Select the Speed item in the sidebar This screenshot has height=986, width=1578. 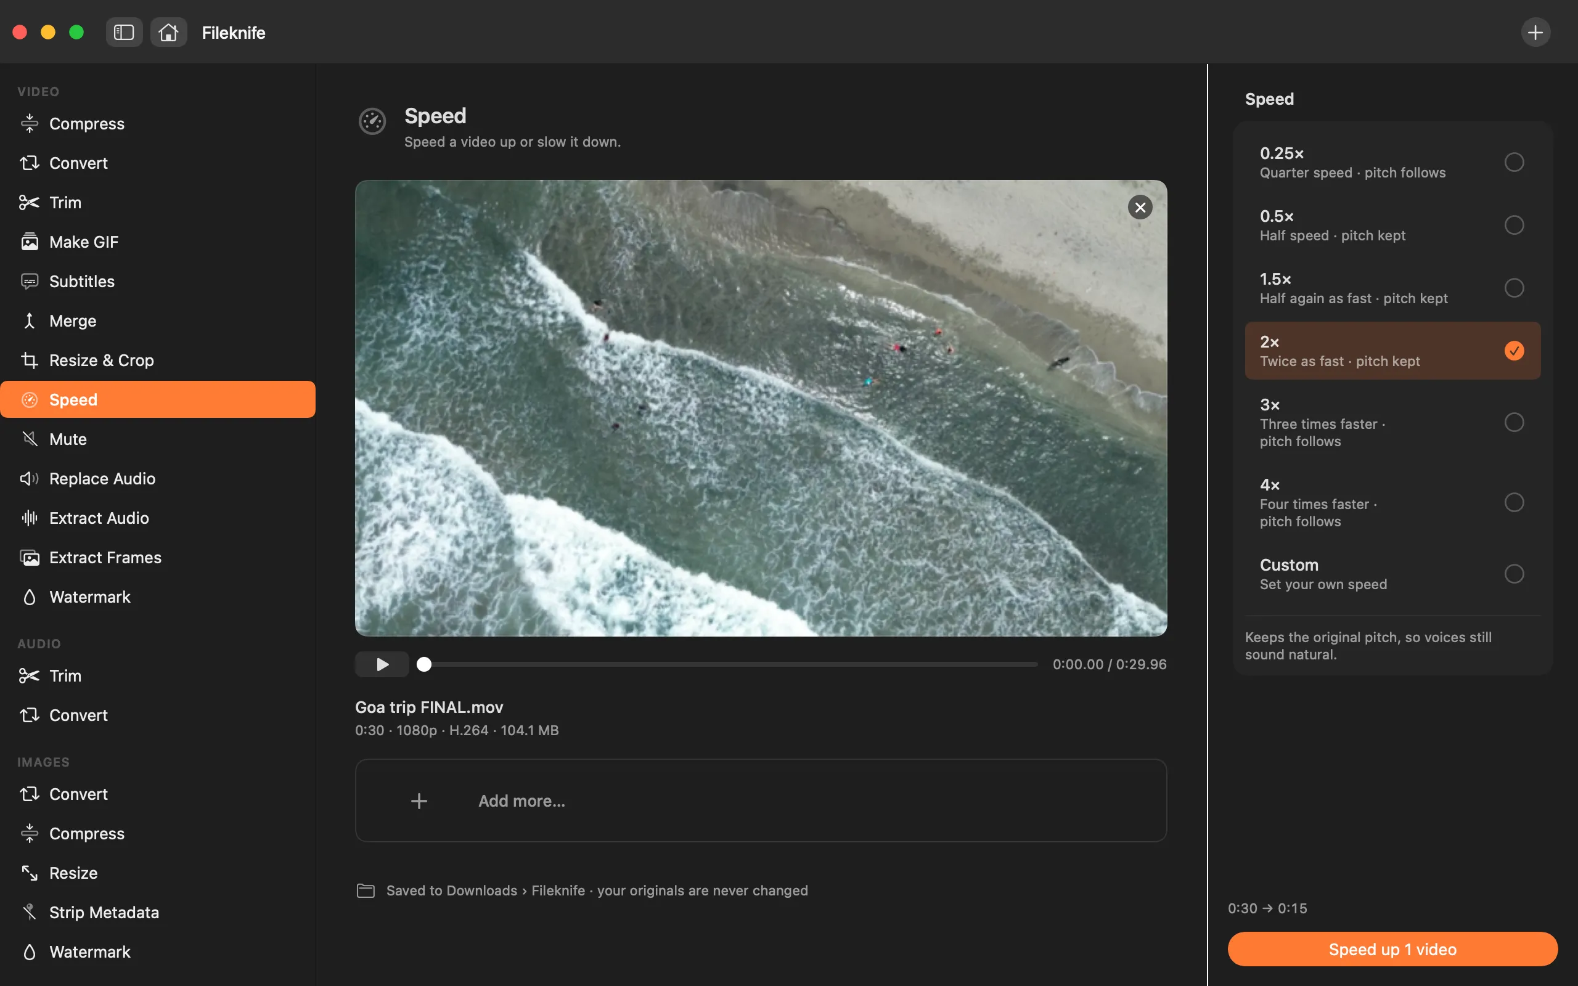coord(158,400)
